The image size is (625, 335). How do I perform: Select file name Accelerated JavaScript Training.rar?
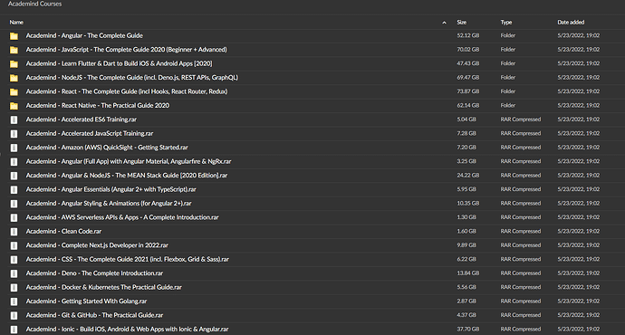pyautogui.click(x=90, y=133)
